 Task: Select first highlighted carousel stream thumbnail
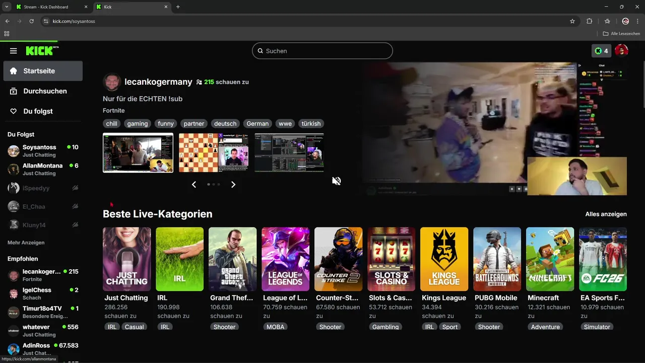click(x=138, y=153)
